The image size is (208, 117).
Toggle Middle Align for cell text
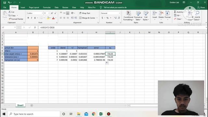click(x=64, y=13)
